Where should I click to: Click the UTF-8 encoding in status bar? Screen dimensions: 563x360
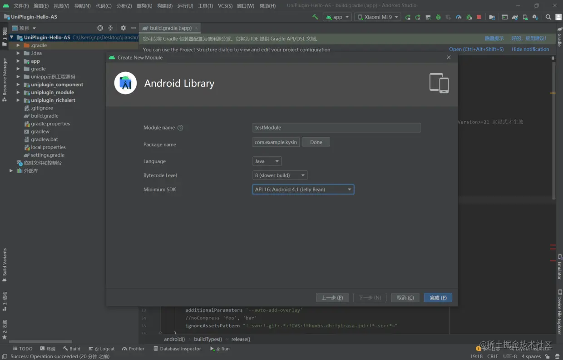click(x=510, y=356)
